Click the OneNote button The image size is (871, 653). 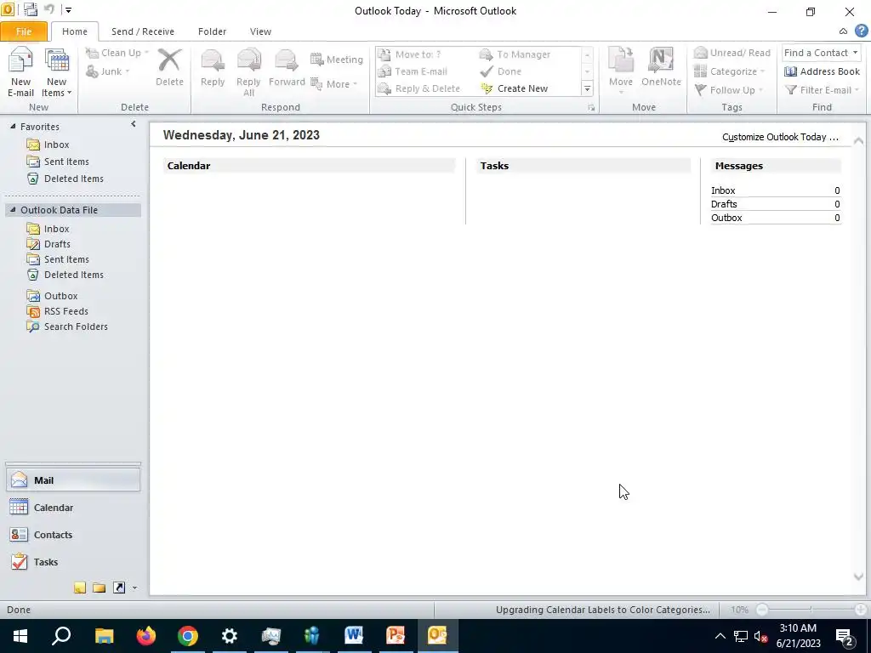(x=661, y=68)
